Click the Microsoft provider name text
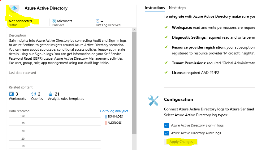 [x=64, y=21]
